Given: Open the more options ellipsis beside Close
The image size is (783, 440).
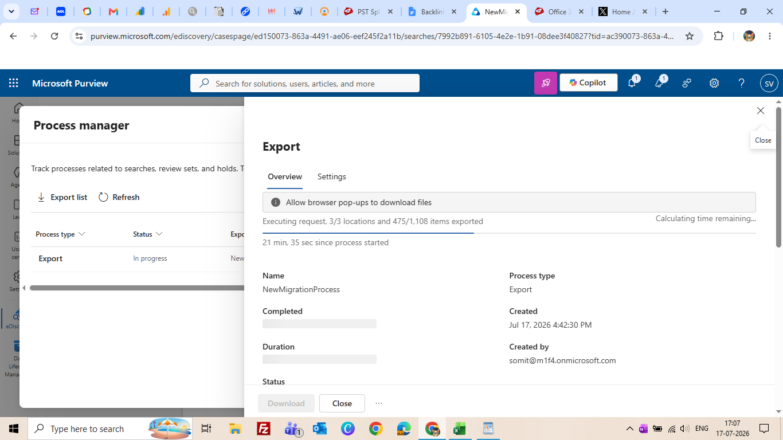Looking at the screenshot, I should coord(379,403).
